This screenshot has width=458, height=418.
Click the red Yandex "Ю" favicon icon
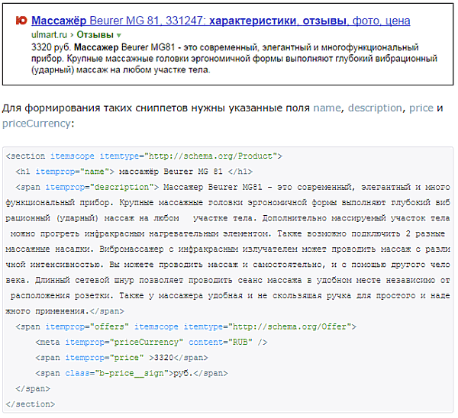pyautogui.click(x=21, y=21)
